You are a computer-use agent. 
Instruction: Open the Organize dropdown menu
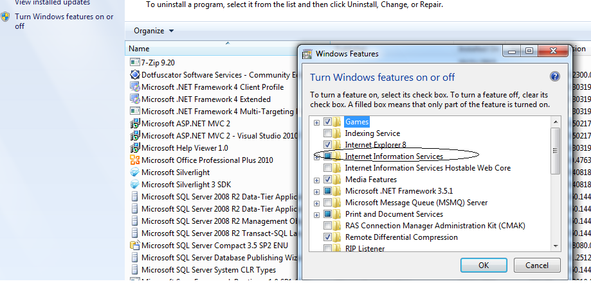(x=154, y=31)
